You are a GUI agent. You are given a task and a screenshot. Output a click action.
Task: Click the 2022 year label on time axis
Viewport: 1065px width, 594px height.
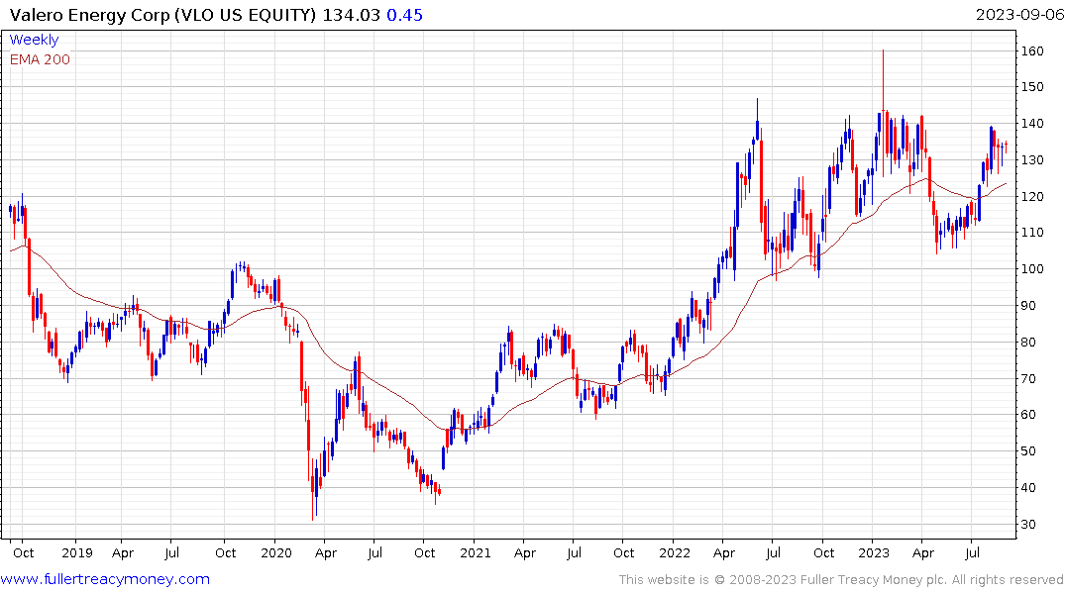click(x=674, y=552)
